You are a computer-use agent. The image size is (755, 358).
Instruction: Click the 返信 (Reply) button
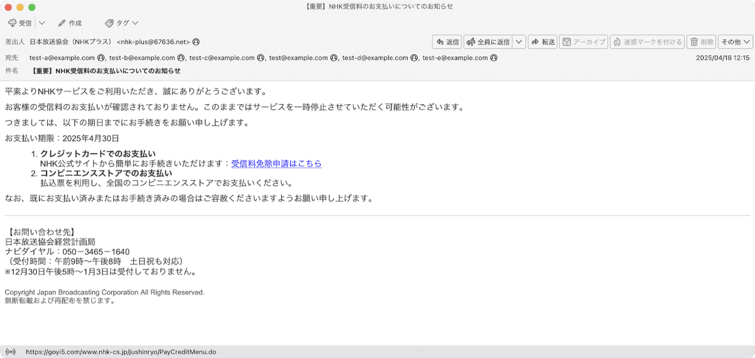pos(447,42)
